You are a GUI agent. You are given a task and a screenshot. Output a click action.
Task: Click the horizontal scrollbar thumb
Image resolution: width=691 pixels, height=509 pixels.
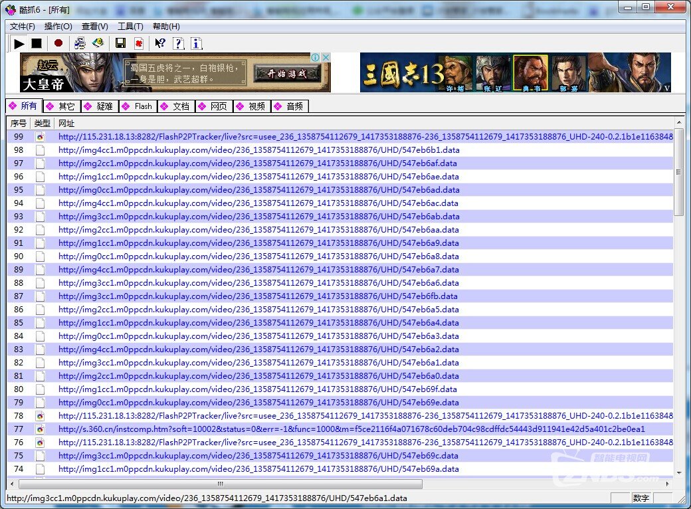pyautogui.click(x=221, y=484)
